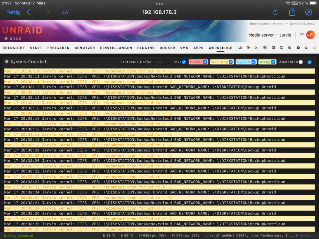Click the search magnifier icon
Screen dimensions: 319x239
click(x=306, y=48)
